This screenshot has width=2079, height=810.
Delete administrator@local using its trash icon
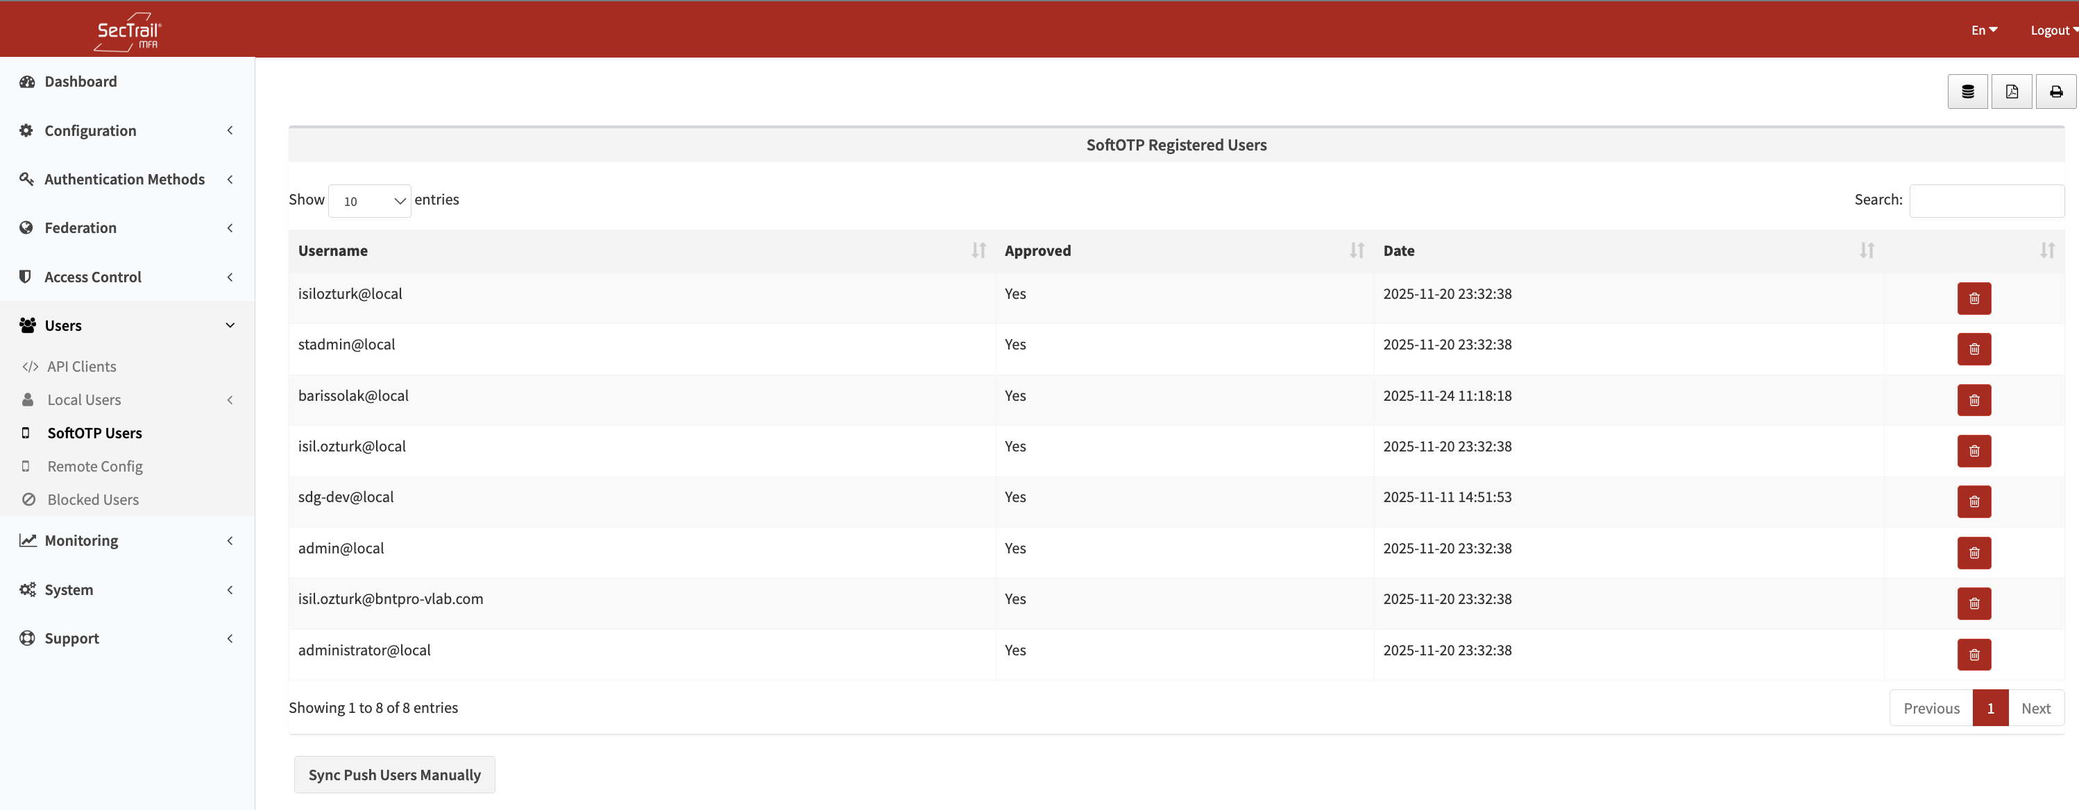(x=1974, y=654)
